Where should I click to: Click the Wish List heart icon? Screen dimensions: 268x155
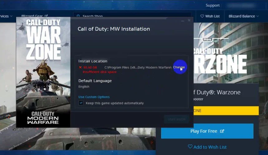pyautogui.click(x=202, y=16)
